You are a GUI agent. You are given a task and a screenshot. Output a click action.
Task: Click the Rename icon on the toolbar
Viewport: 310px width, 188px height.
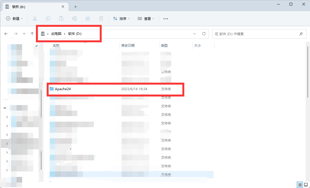(75, 18)
